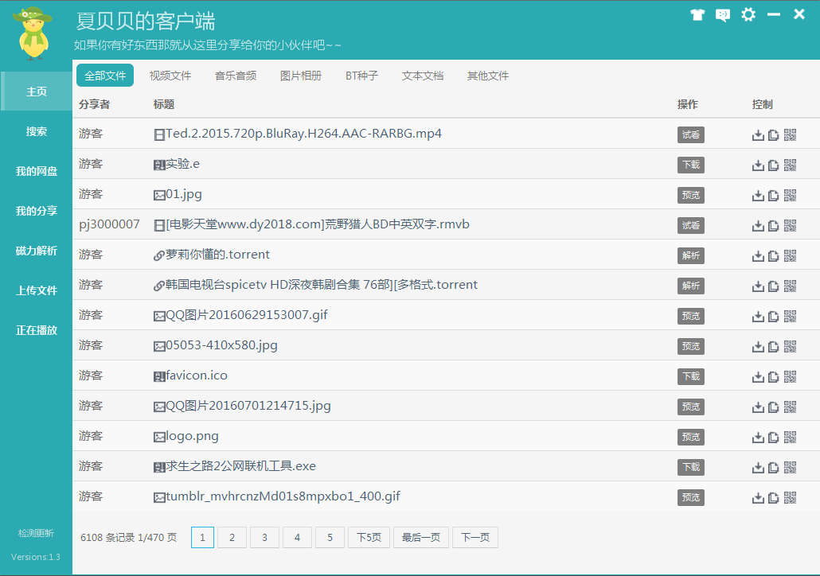The image size is (820, 576).
Task: Click copy icon for 求生之路2公网联机工具.exe row
Action: pyautogui.click(x=774, y=468)
